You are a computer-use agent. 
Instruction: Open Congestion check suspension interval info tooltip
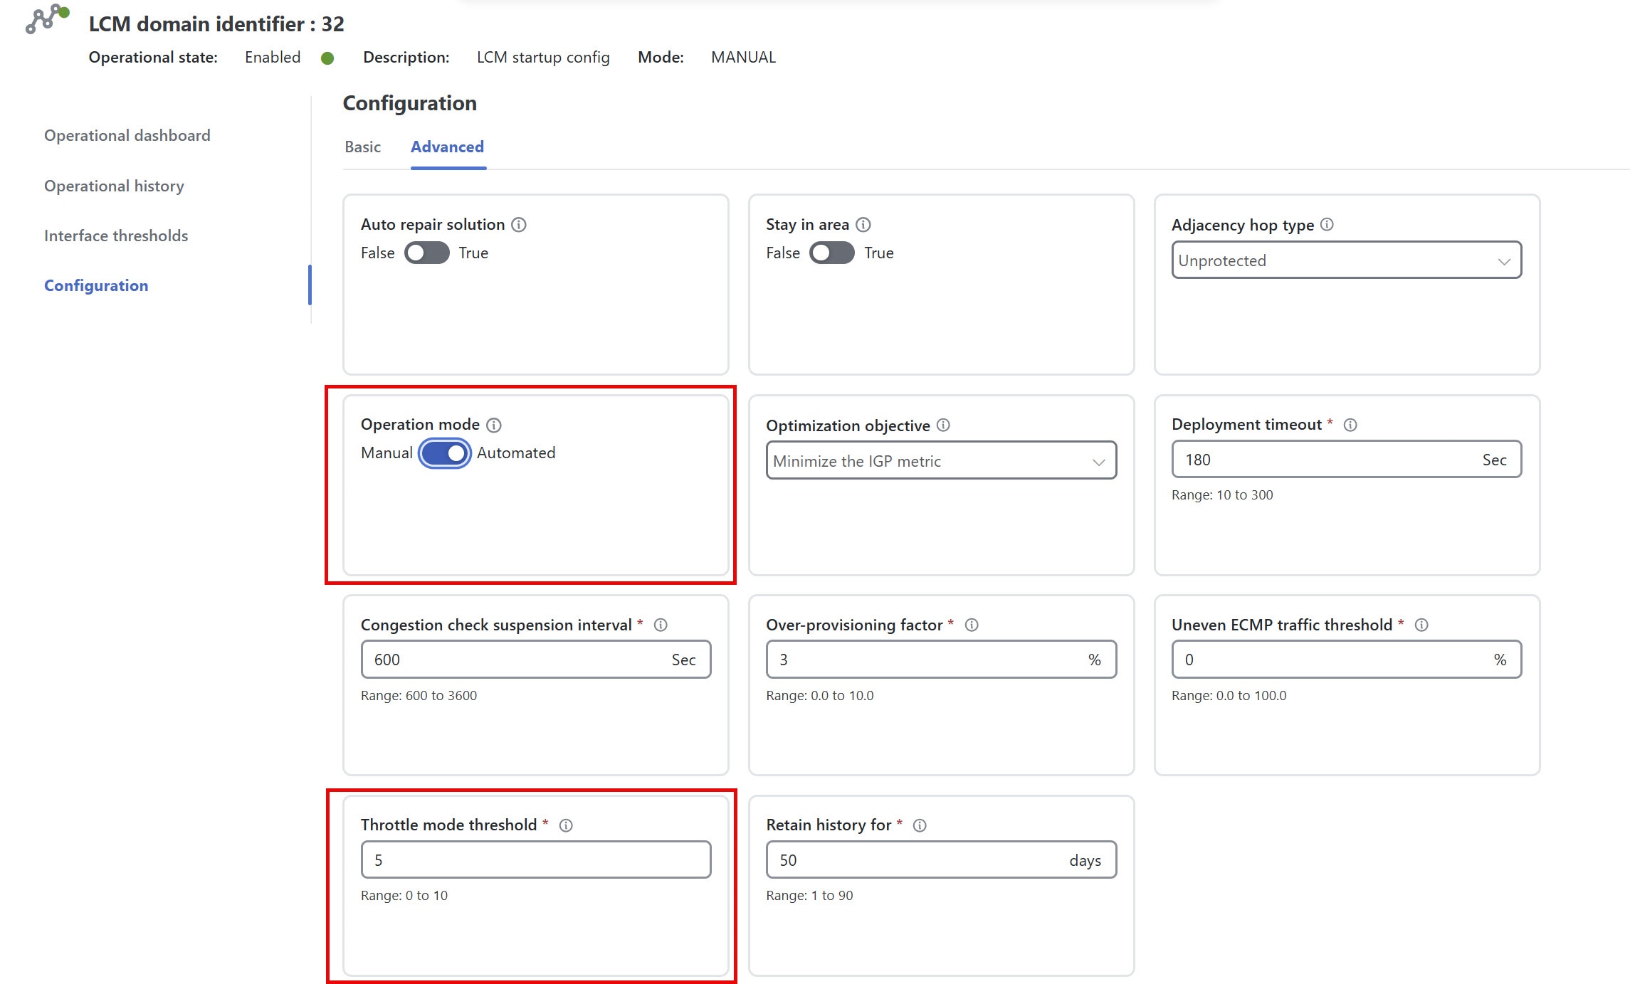[662, 625]
